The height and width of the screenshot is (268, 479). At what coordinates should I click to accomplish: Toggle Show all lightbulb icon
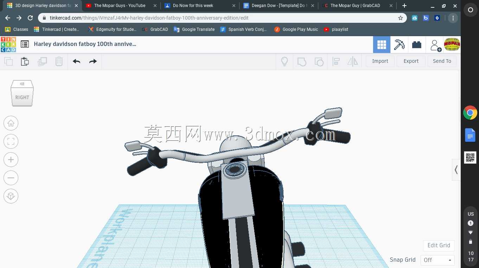pos(285,61)
